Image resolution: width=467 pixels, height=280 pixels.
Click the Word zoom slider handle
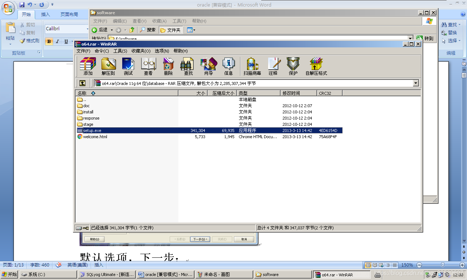(443, 265)
